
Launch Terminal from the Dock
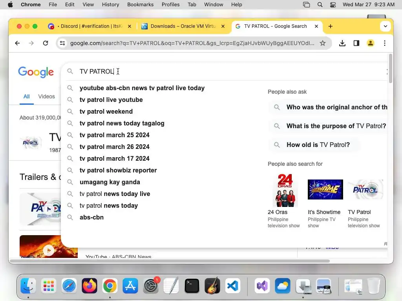pos(192,286)
